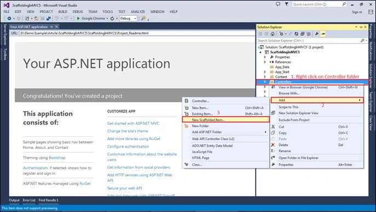This screenshot has width=376, height=212.
Task: Expand the App_Start folder
Action: [265, 72]
